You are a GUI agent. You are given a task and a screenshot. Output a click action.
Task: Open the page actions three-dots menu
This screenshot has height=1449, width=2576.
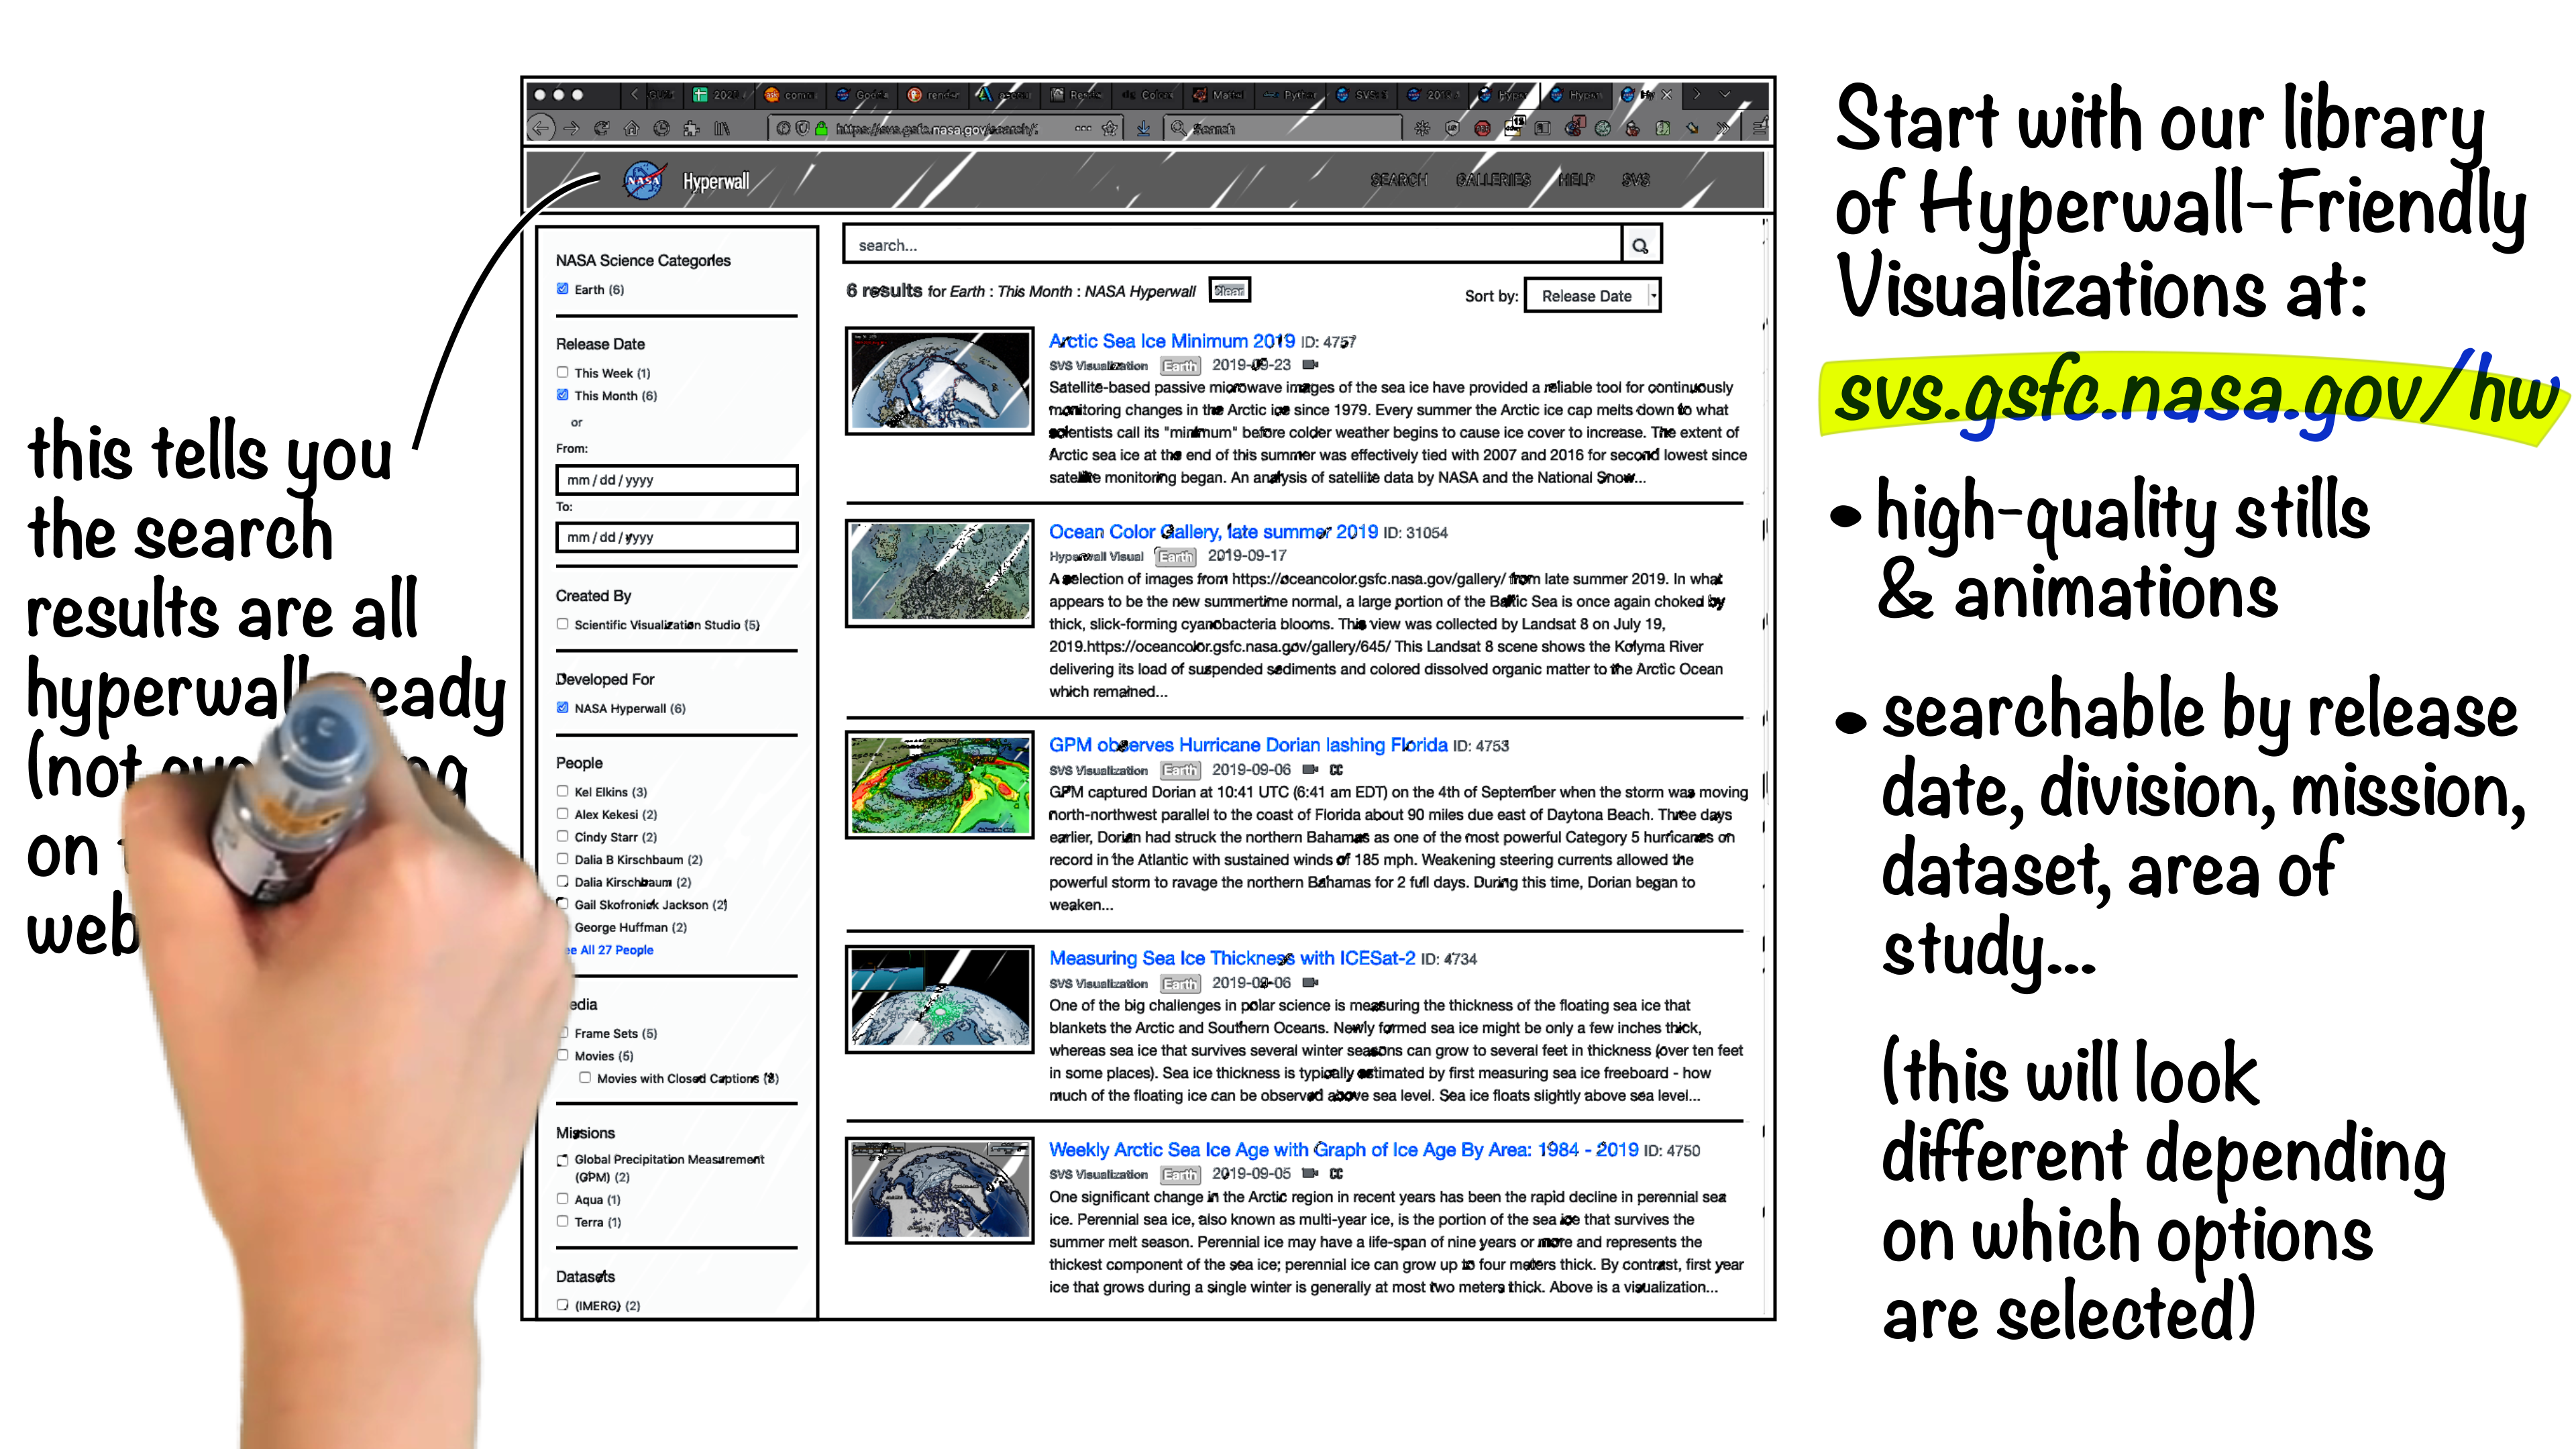coord(1083,128)
